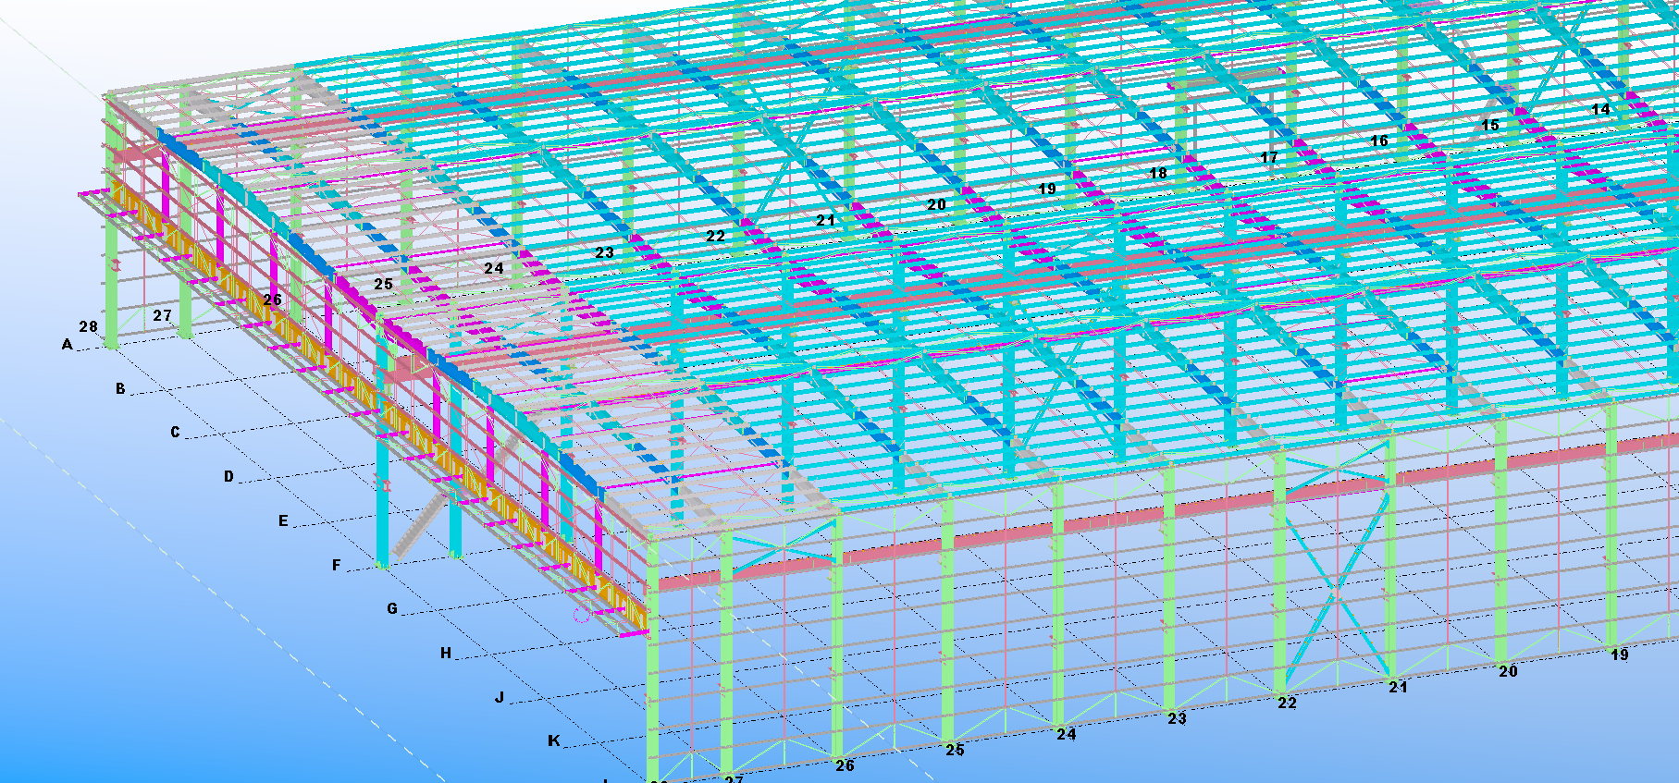
Task: Click grid number 17 on the roof
Action: click(1269, 158)
